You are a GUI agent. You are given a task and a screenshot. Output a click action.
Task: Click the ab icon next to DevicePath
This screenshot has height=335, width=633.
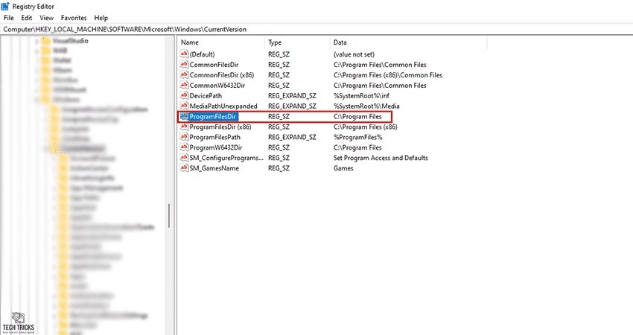(184, 95)
